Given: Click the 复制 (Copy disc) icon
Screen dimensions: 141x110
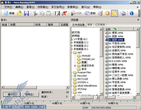Looking at the screenshot, I should 90,13.
